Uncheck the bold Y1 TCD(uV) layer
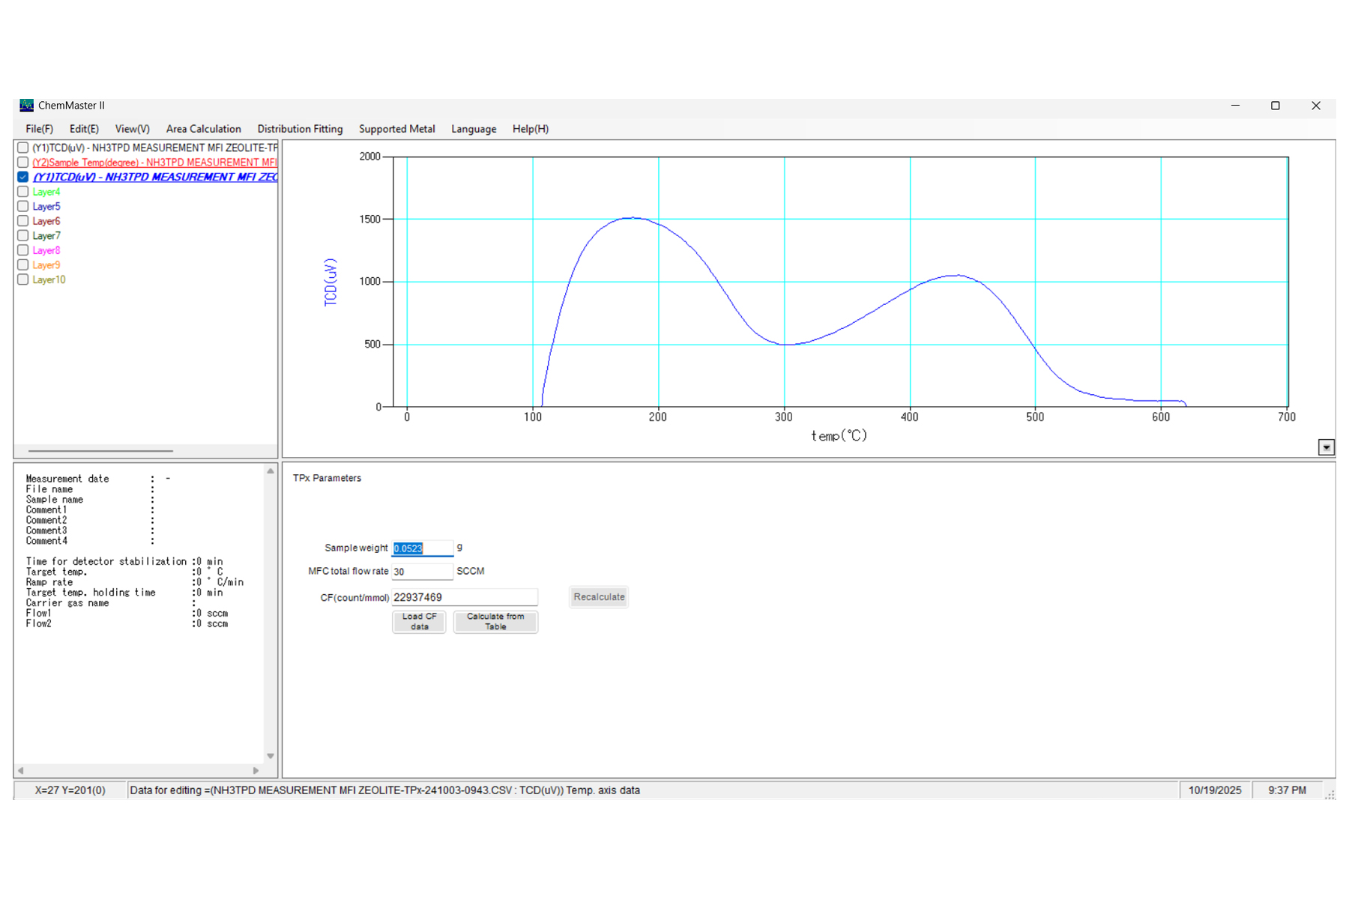 (23, 177)
